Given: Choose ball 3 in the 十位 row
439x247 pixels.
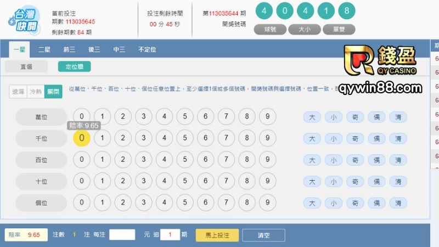Looking at the screenshot, I should tap(143, 181).
